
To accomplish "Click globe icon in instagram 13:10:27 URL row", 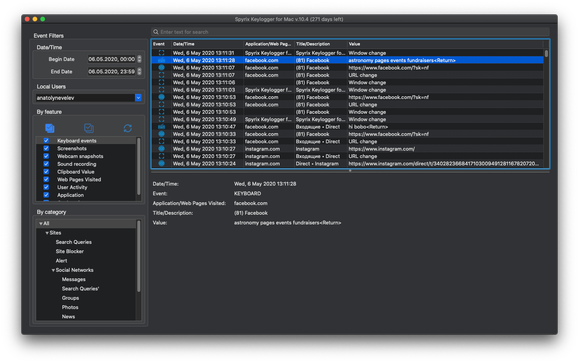I will point(161,149).
